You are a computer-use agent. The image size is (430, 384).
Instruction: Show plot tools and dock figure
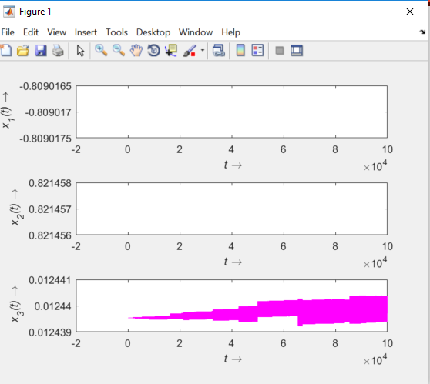tap(297, 51)
